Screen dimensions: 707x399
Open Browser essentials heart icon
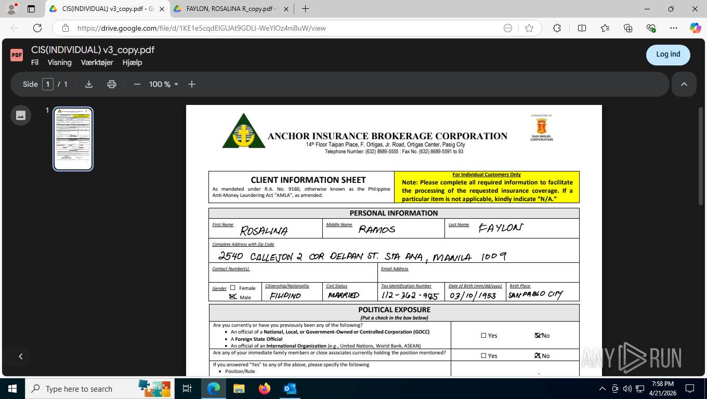tap(651, 28)
